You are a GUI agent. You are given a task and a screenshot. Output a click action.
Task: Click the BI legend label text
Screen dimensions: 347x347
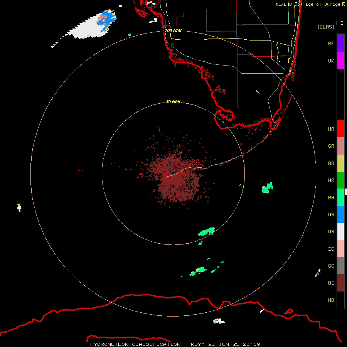pos(331,283)
